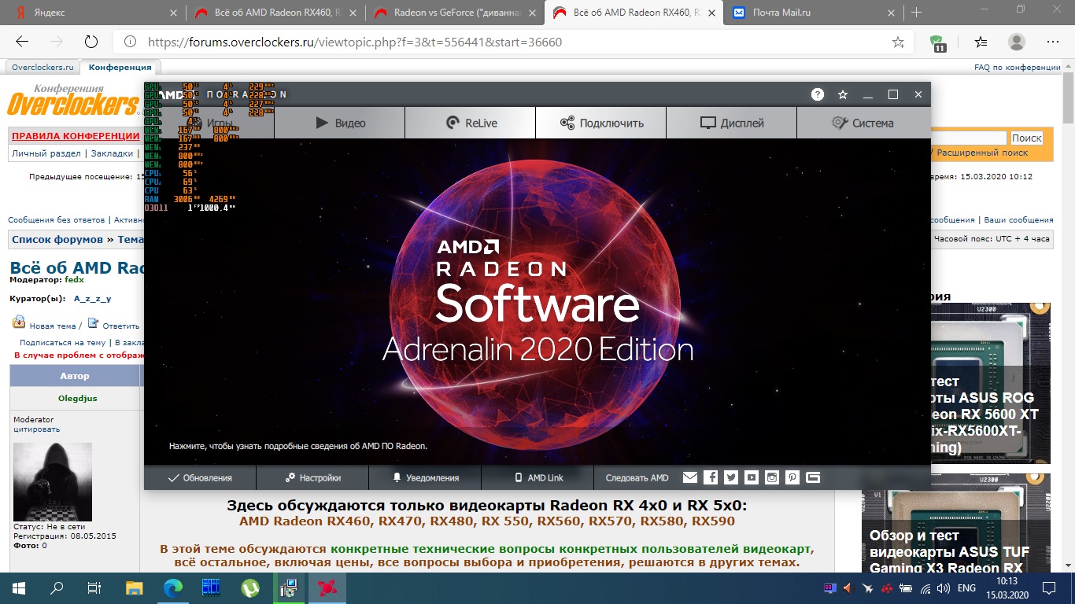The image size is (1075, 604).
Task: Click the G-logo social icon after Pinterest
Action: coord(813,477)
